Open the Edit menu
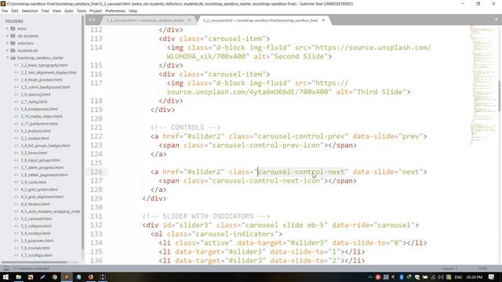This screenshot has width=502, height=282. pos(15,11)
